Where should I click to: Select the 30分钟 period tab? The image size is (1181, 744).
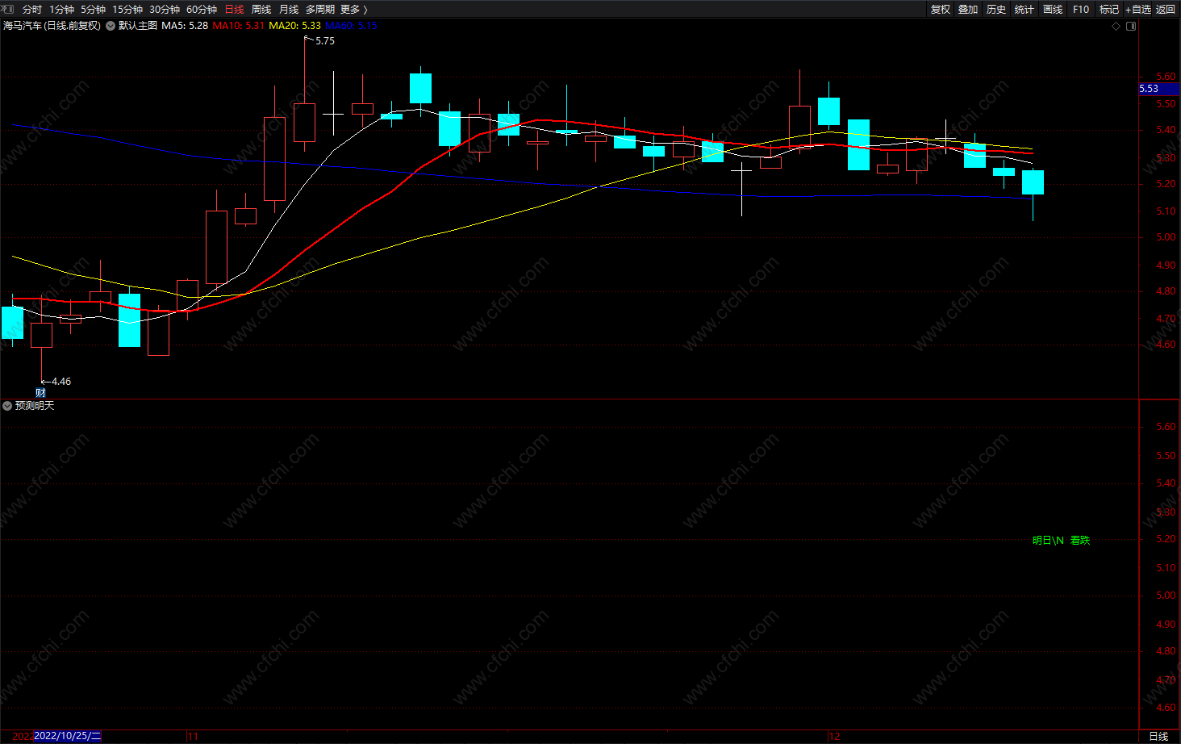(165, 10)
